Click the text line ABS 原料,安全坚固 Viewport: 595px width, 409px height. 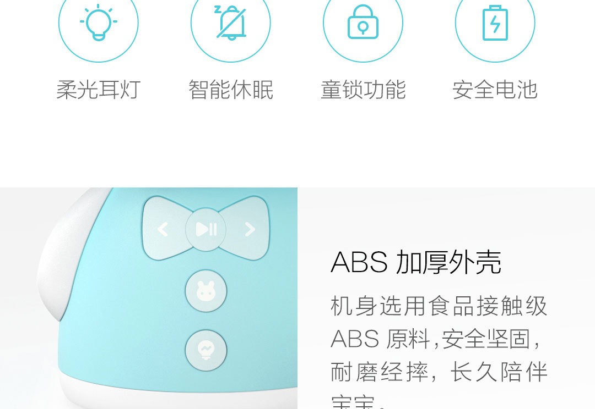pyautogui.click(x=436, y=339)
